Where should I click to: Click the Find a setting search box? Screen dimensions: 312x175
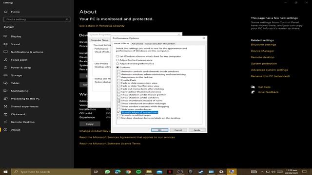[37, 19]
